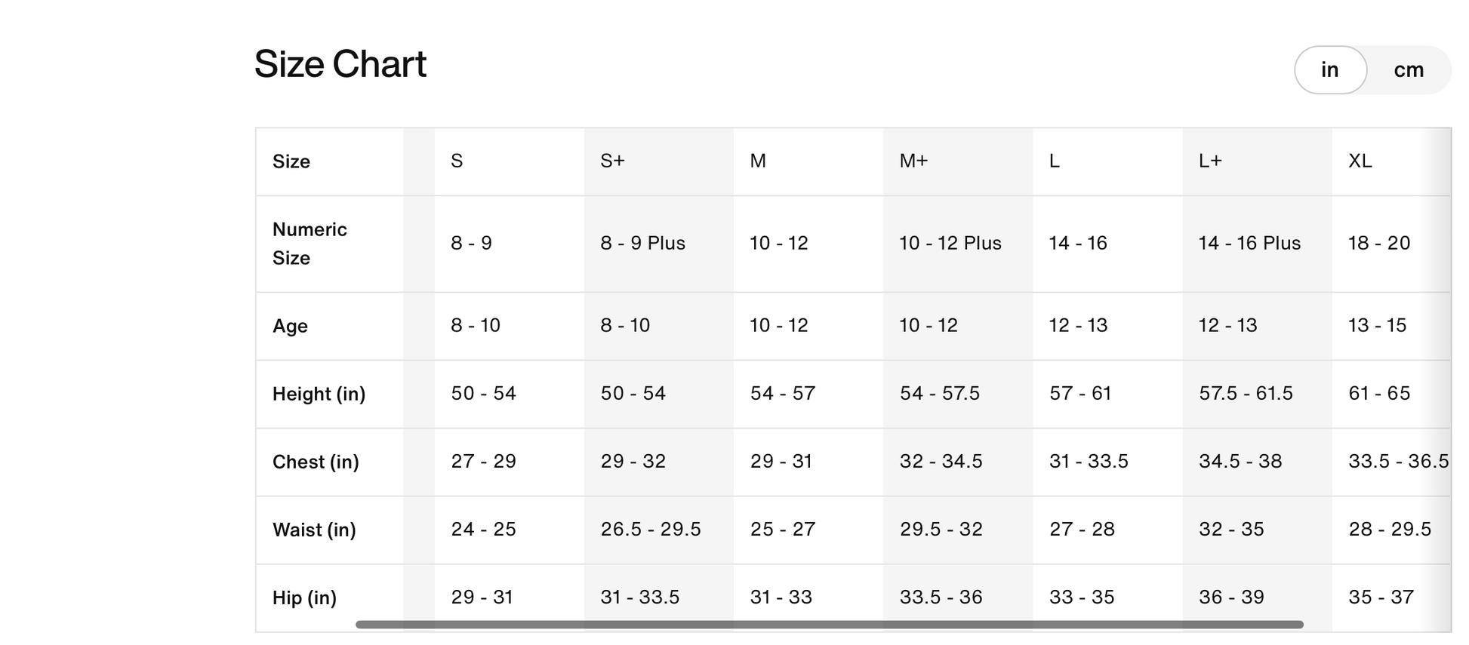Click the Numeric Size row label
This screenshot has height=645, width=1469.
(310, 244)
